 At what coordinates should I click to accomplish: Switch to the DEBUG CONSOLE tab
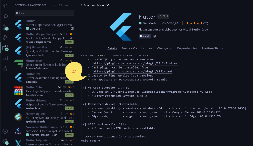coord(122,55)
